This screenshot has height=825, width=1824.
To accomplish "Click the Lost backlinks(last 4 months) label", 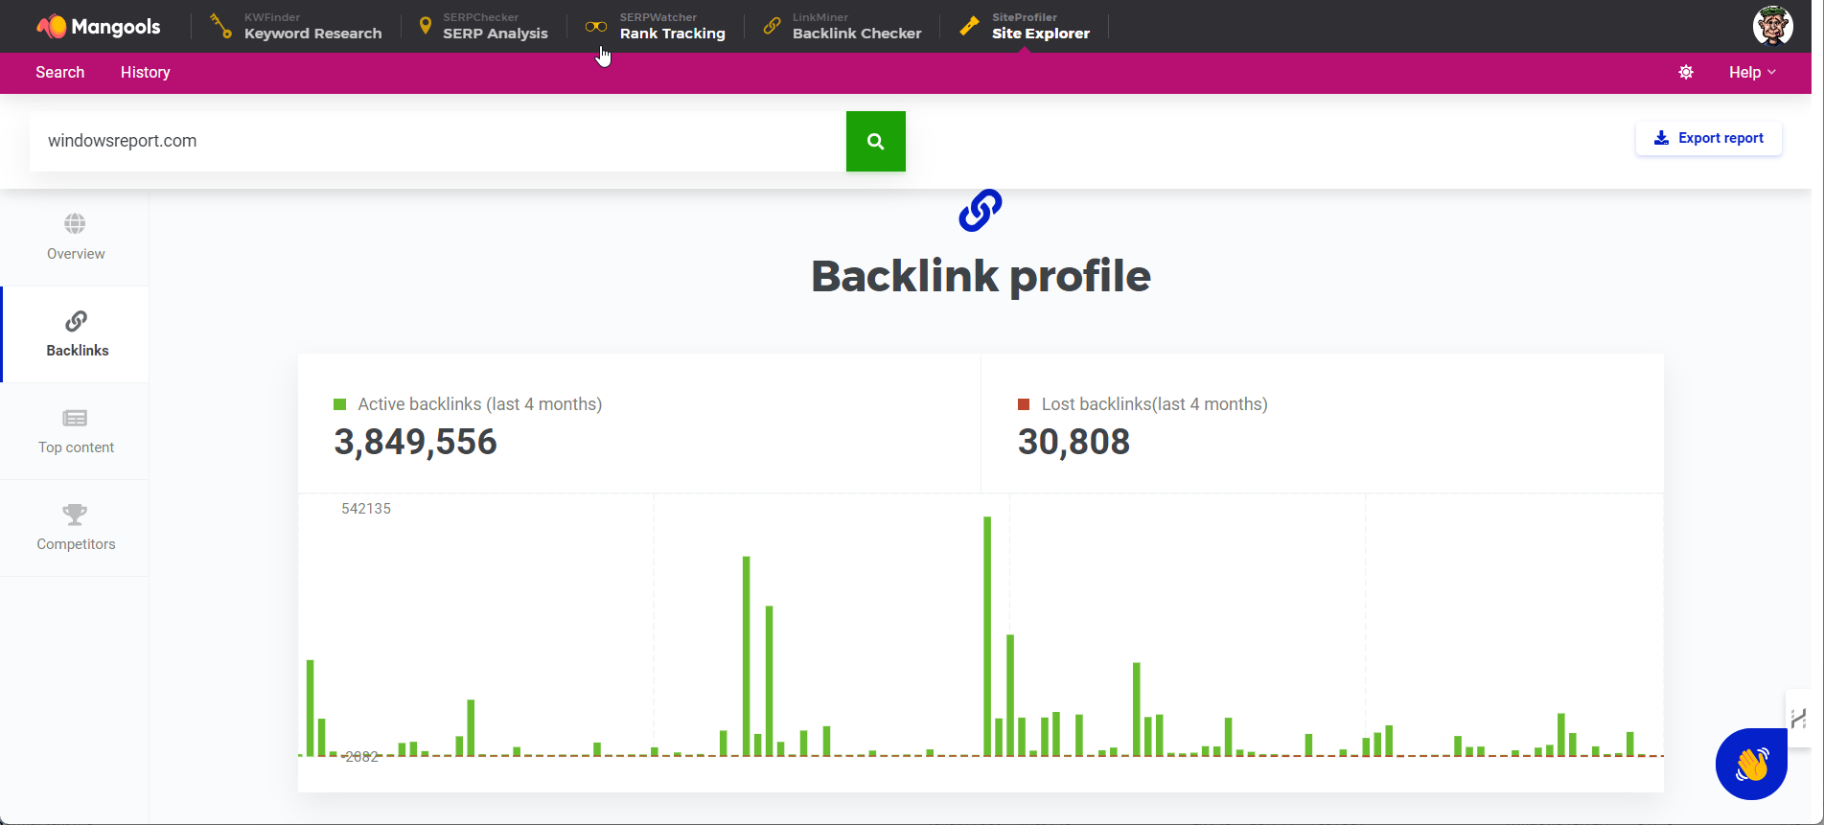I will point(1155,404).
